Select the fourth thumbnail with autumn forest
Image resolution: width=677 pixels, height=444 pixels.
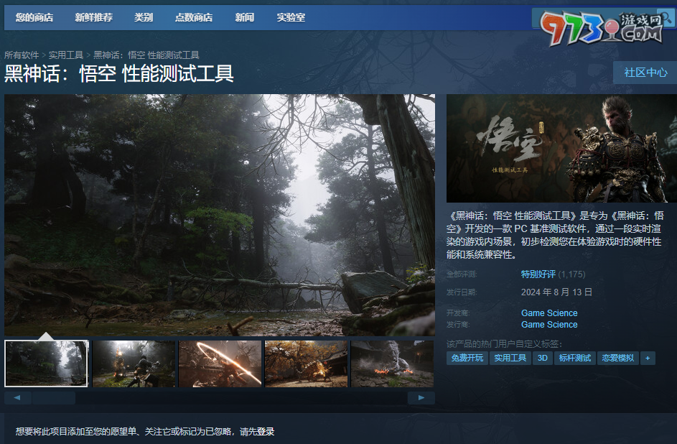[306, 364]
